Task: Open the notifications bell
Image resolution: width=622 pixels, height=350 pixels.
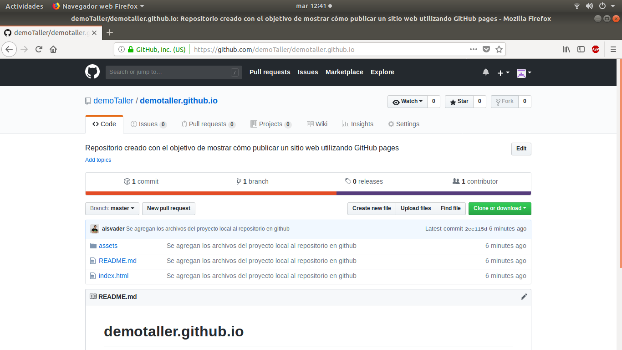Action: point(485,72)
